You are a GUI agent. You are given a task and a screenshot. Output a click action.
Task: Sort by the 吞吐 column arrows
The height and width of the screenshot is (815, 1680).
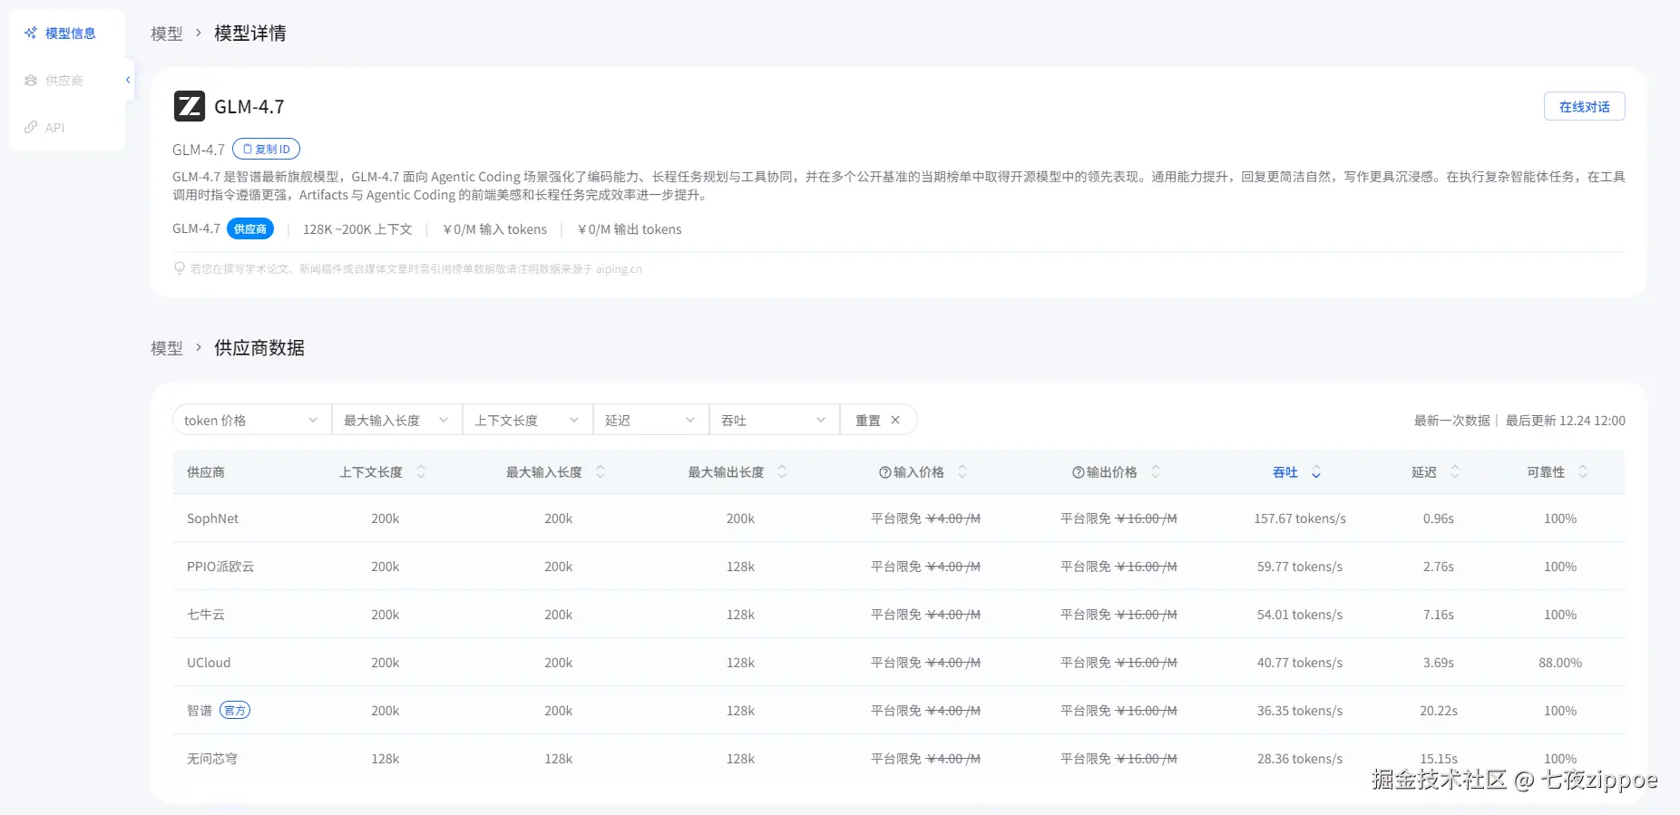pos(1316,472)
